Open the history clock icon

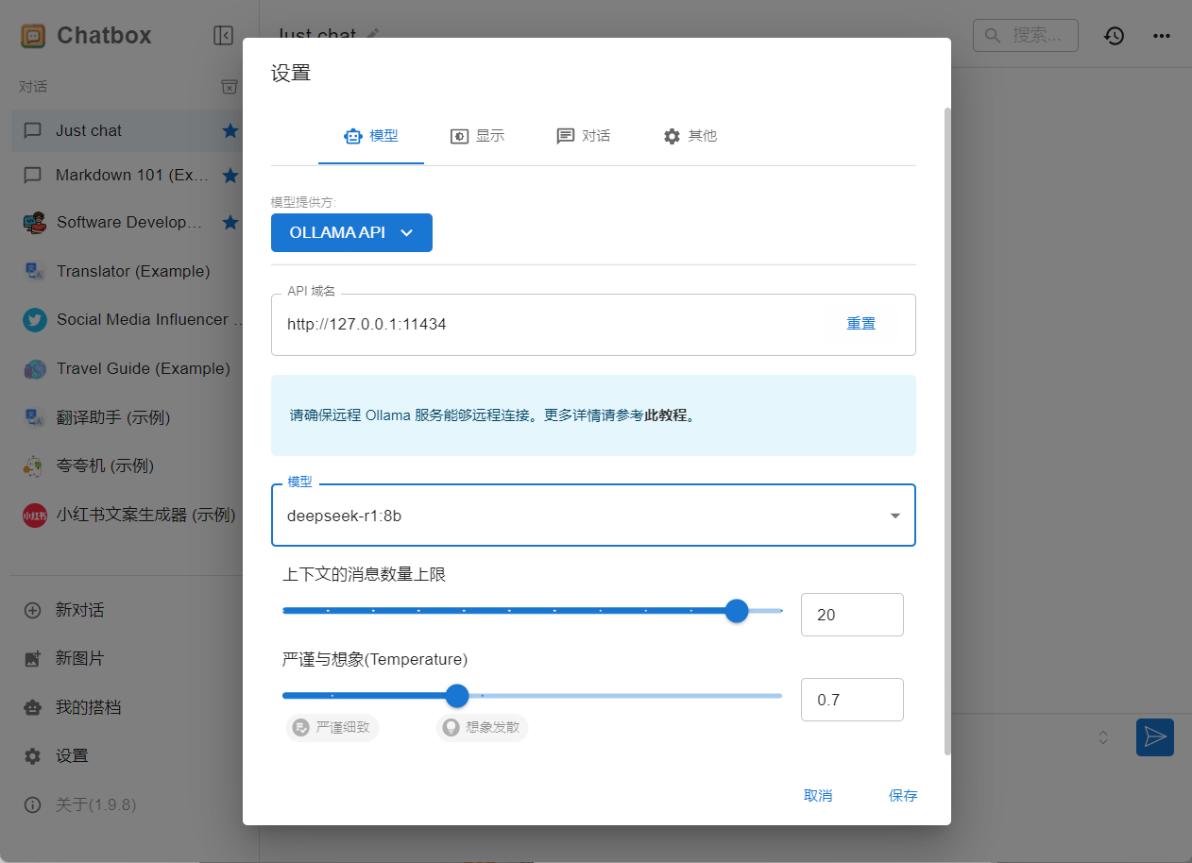[1115, 36]
